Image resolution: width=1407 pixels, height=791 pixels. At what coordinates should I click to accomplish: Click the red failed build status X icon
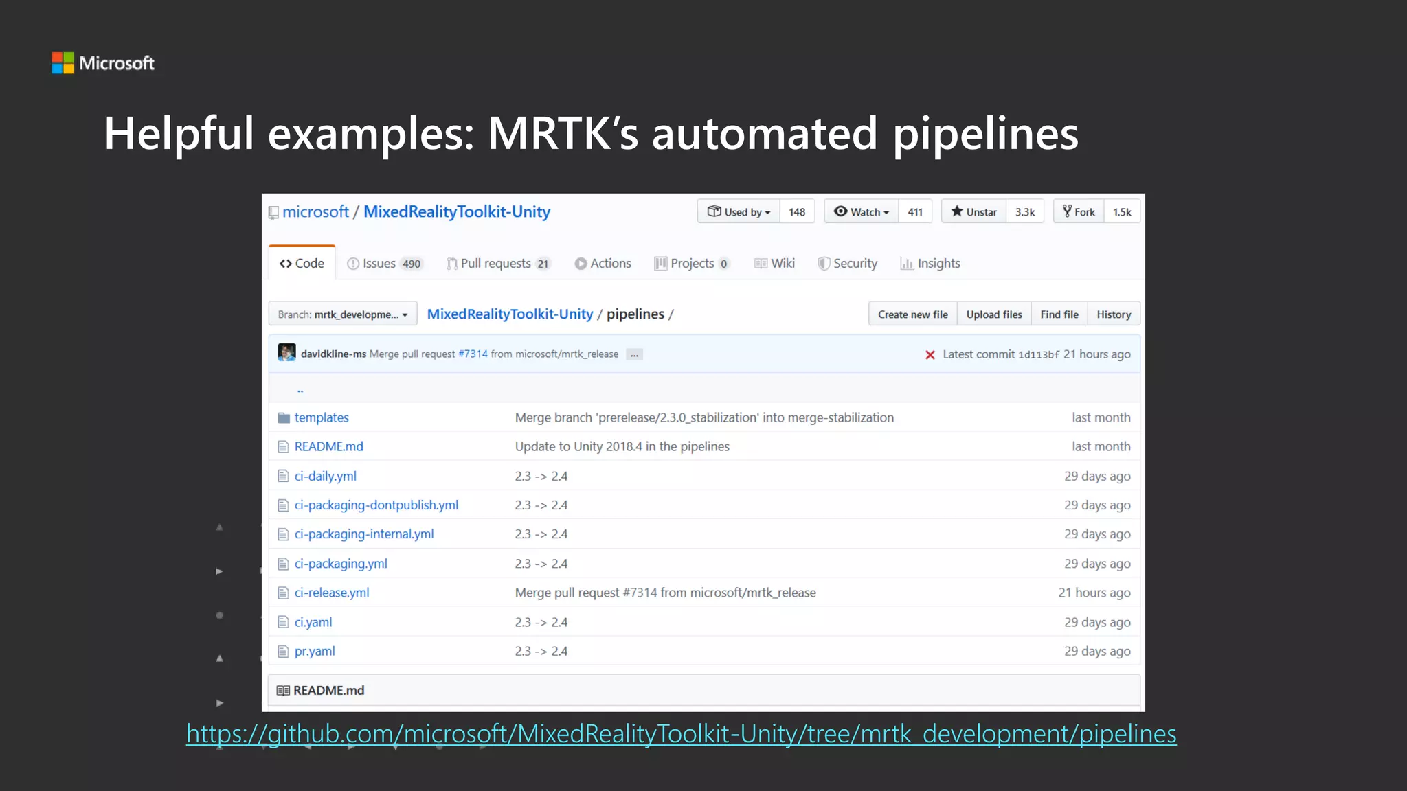[x=930, y=354]
